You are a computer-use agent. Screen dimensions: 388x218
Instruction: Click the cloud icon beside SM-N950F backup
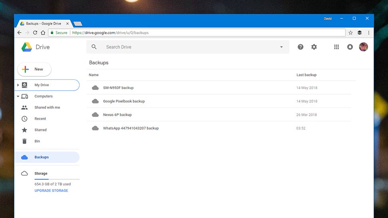pyautogui.click(x=95, y=88)
